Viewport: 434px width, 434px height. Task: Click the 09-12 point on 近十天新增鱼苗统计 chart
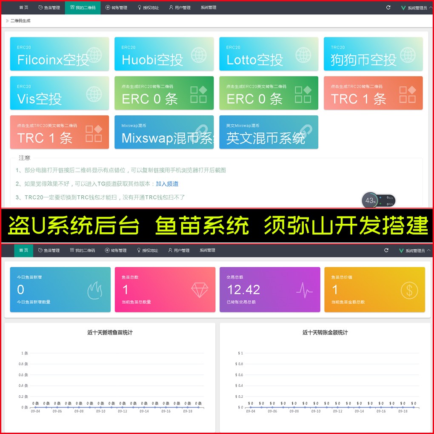pyautogui.click(x=122, y=407)
